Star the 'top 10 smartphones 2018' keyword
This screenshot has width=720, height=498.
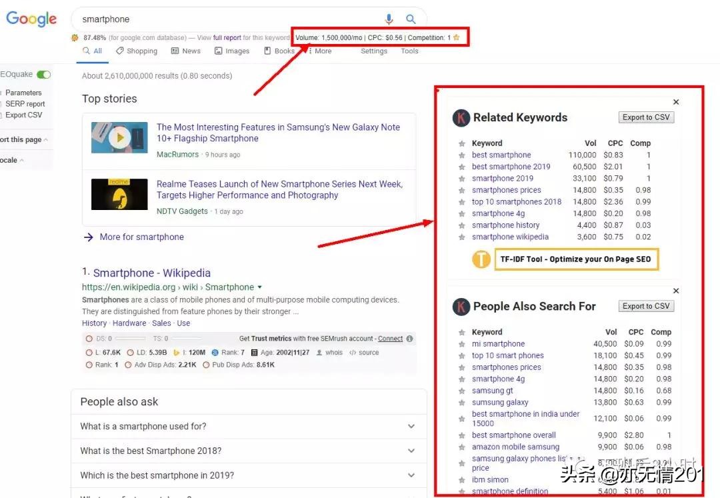click(462, 202)
